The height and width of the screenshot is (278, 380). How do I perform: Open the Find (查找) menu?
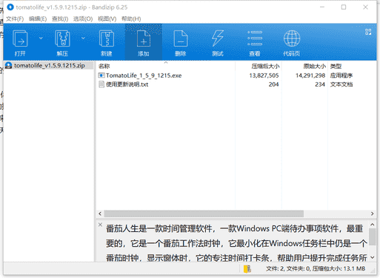pos(60,19)
